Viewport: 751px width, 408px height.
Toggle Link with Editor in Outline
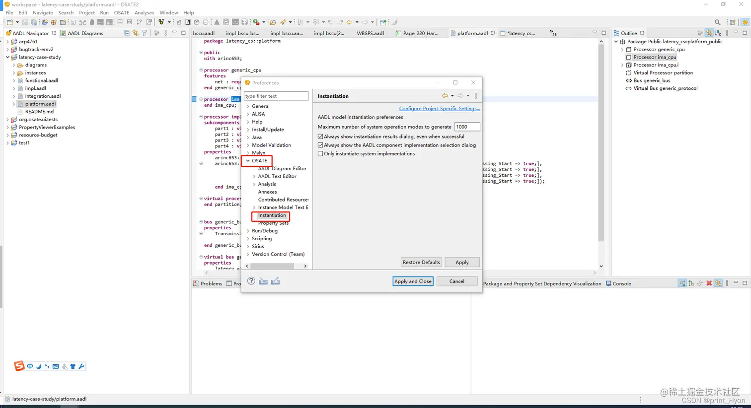click(709, 33)
